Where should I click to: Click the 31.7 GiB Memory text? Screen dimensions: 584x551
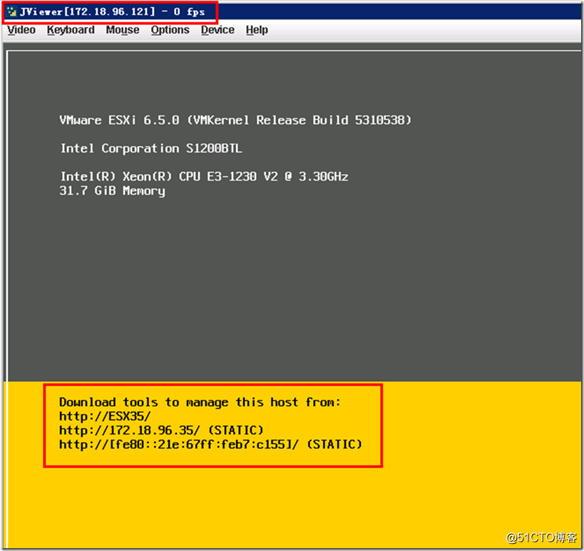pos(112,191)
